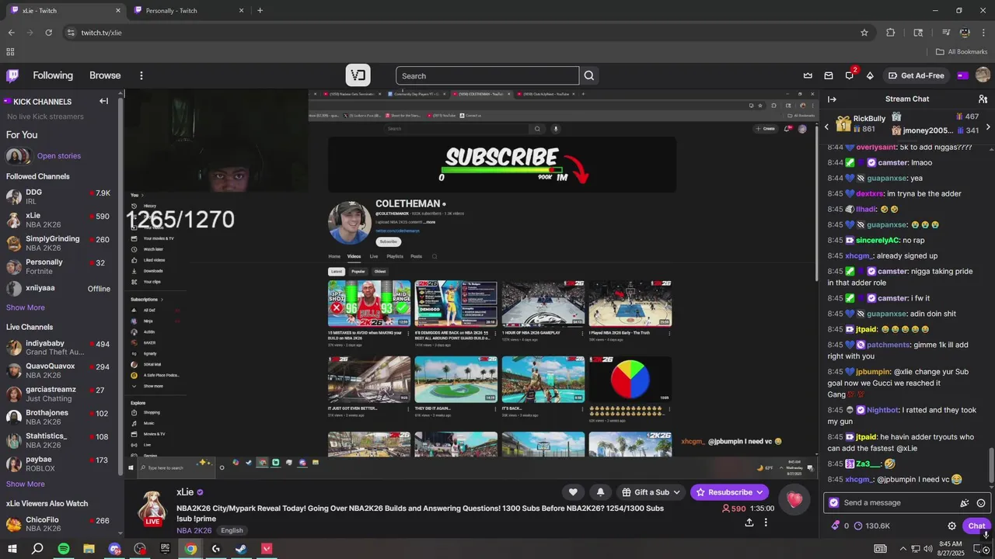The width and height of the screenshot is (995, 559).
Task: Open Epic Games launcher from taskbar
Action: pyautogui.click(x=165, y=549)
